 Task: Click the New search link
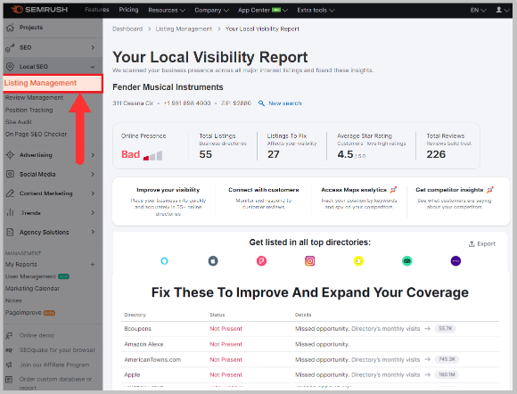point(285,103)
